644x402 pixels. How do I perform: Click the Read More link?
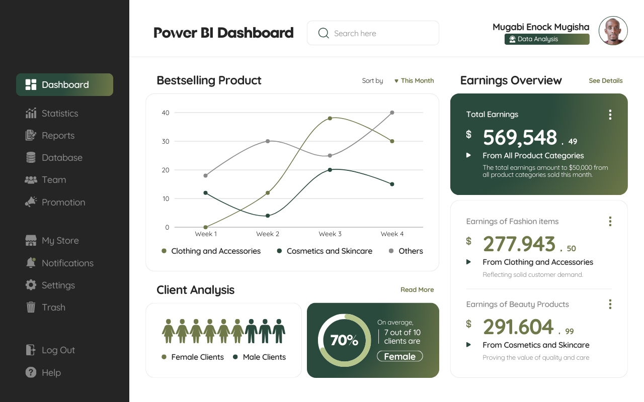tap(417, 289)
